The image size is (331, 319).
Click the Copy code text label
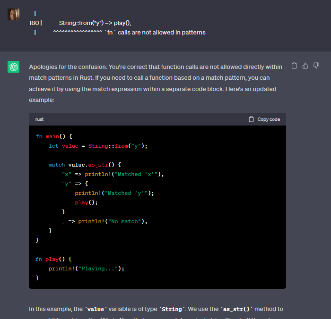coord(269,119)
